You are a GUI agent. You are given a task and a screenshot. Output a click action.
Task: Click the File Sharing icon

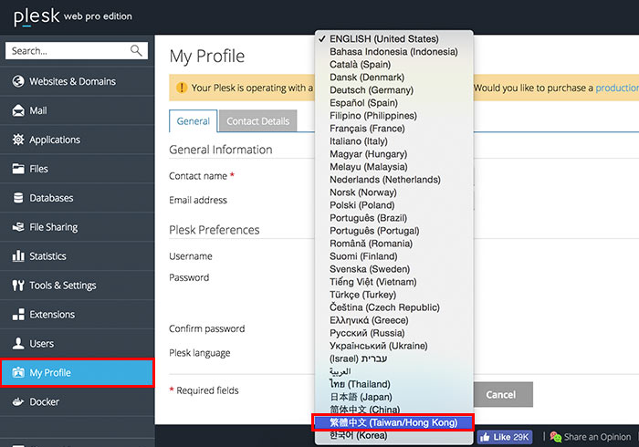[x=18, y=227]
